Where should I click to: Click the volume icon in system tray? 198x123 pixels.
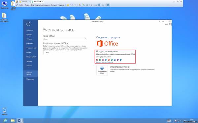pos(181,121)
